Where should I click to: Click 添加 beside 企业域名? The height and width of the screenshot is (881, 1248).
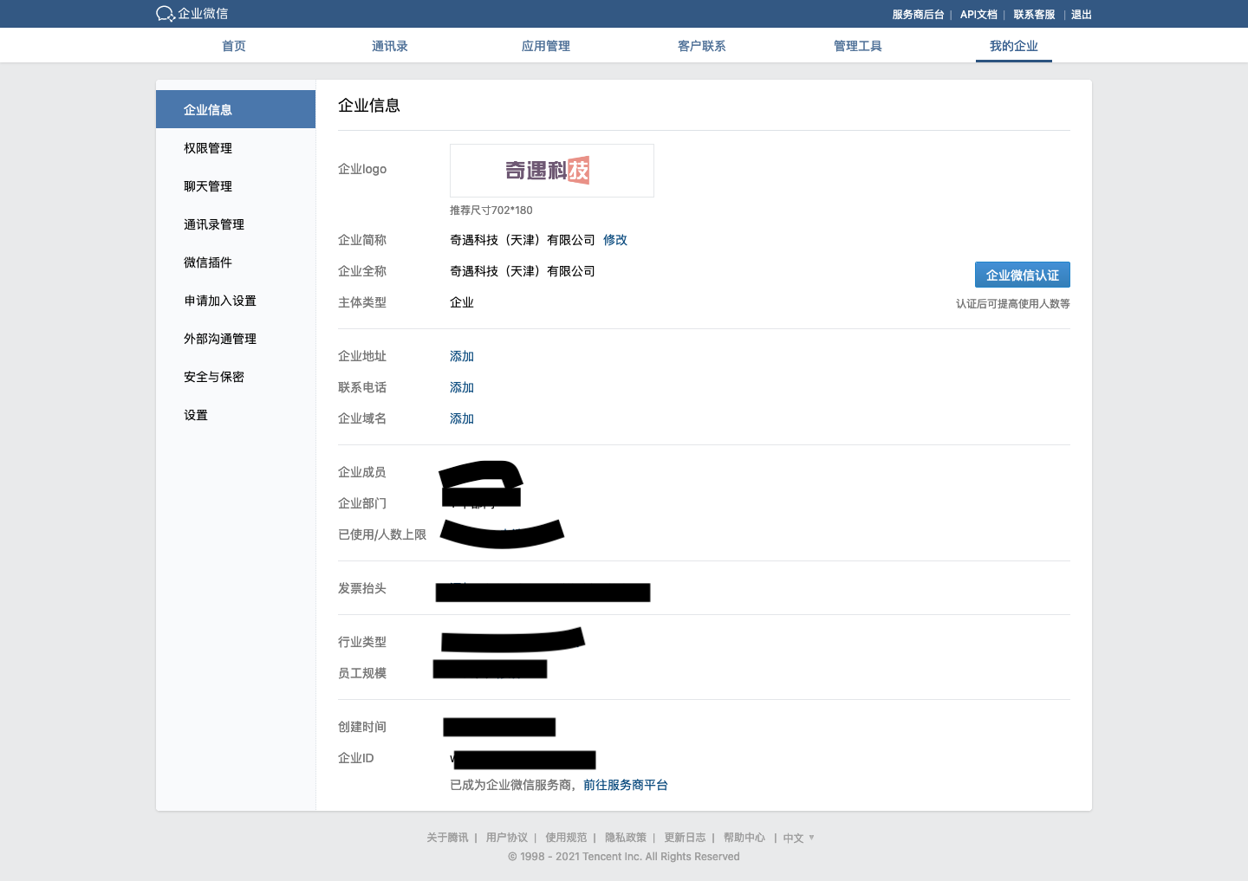[x=462, y=418]
